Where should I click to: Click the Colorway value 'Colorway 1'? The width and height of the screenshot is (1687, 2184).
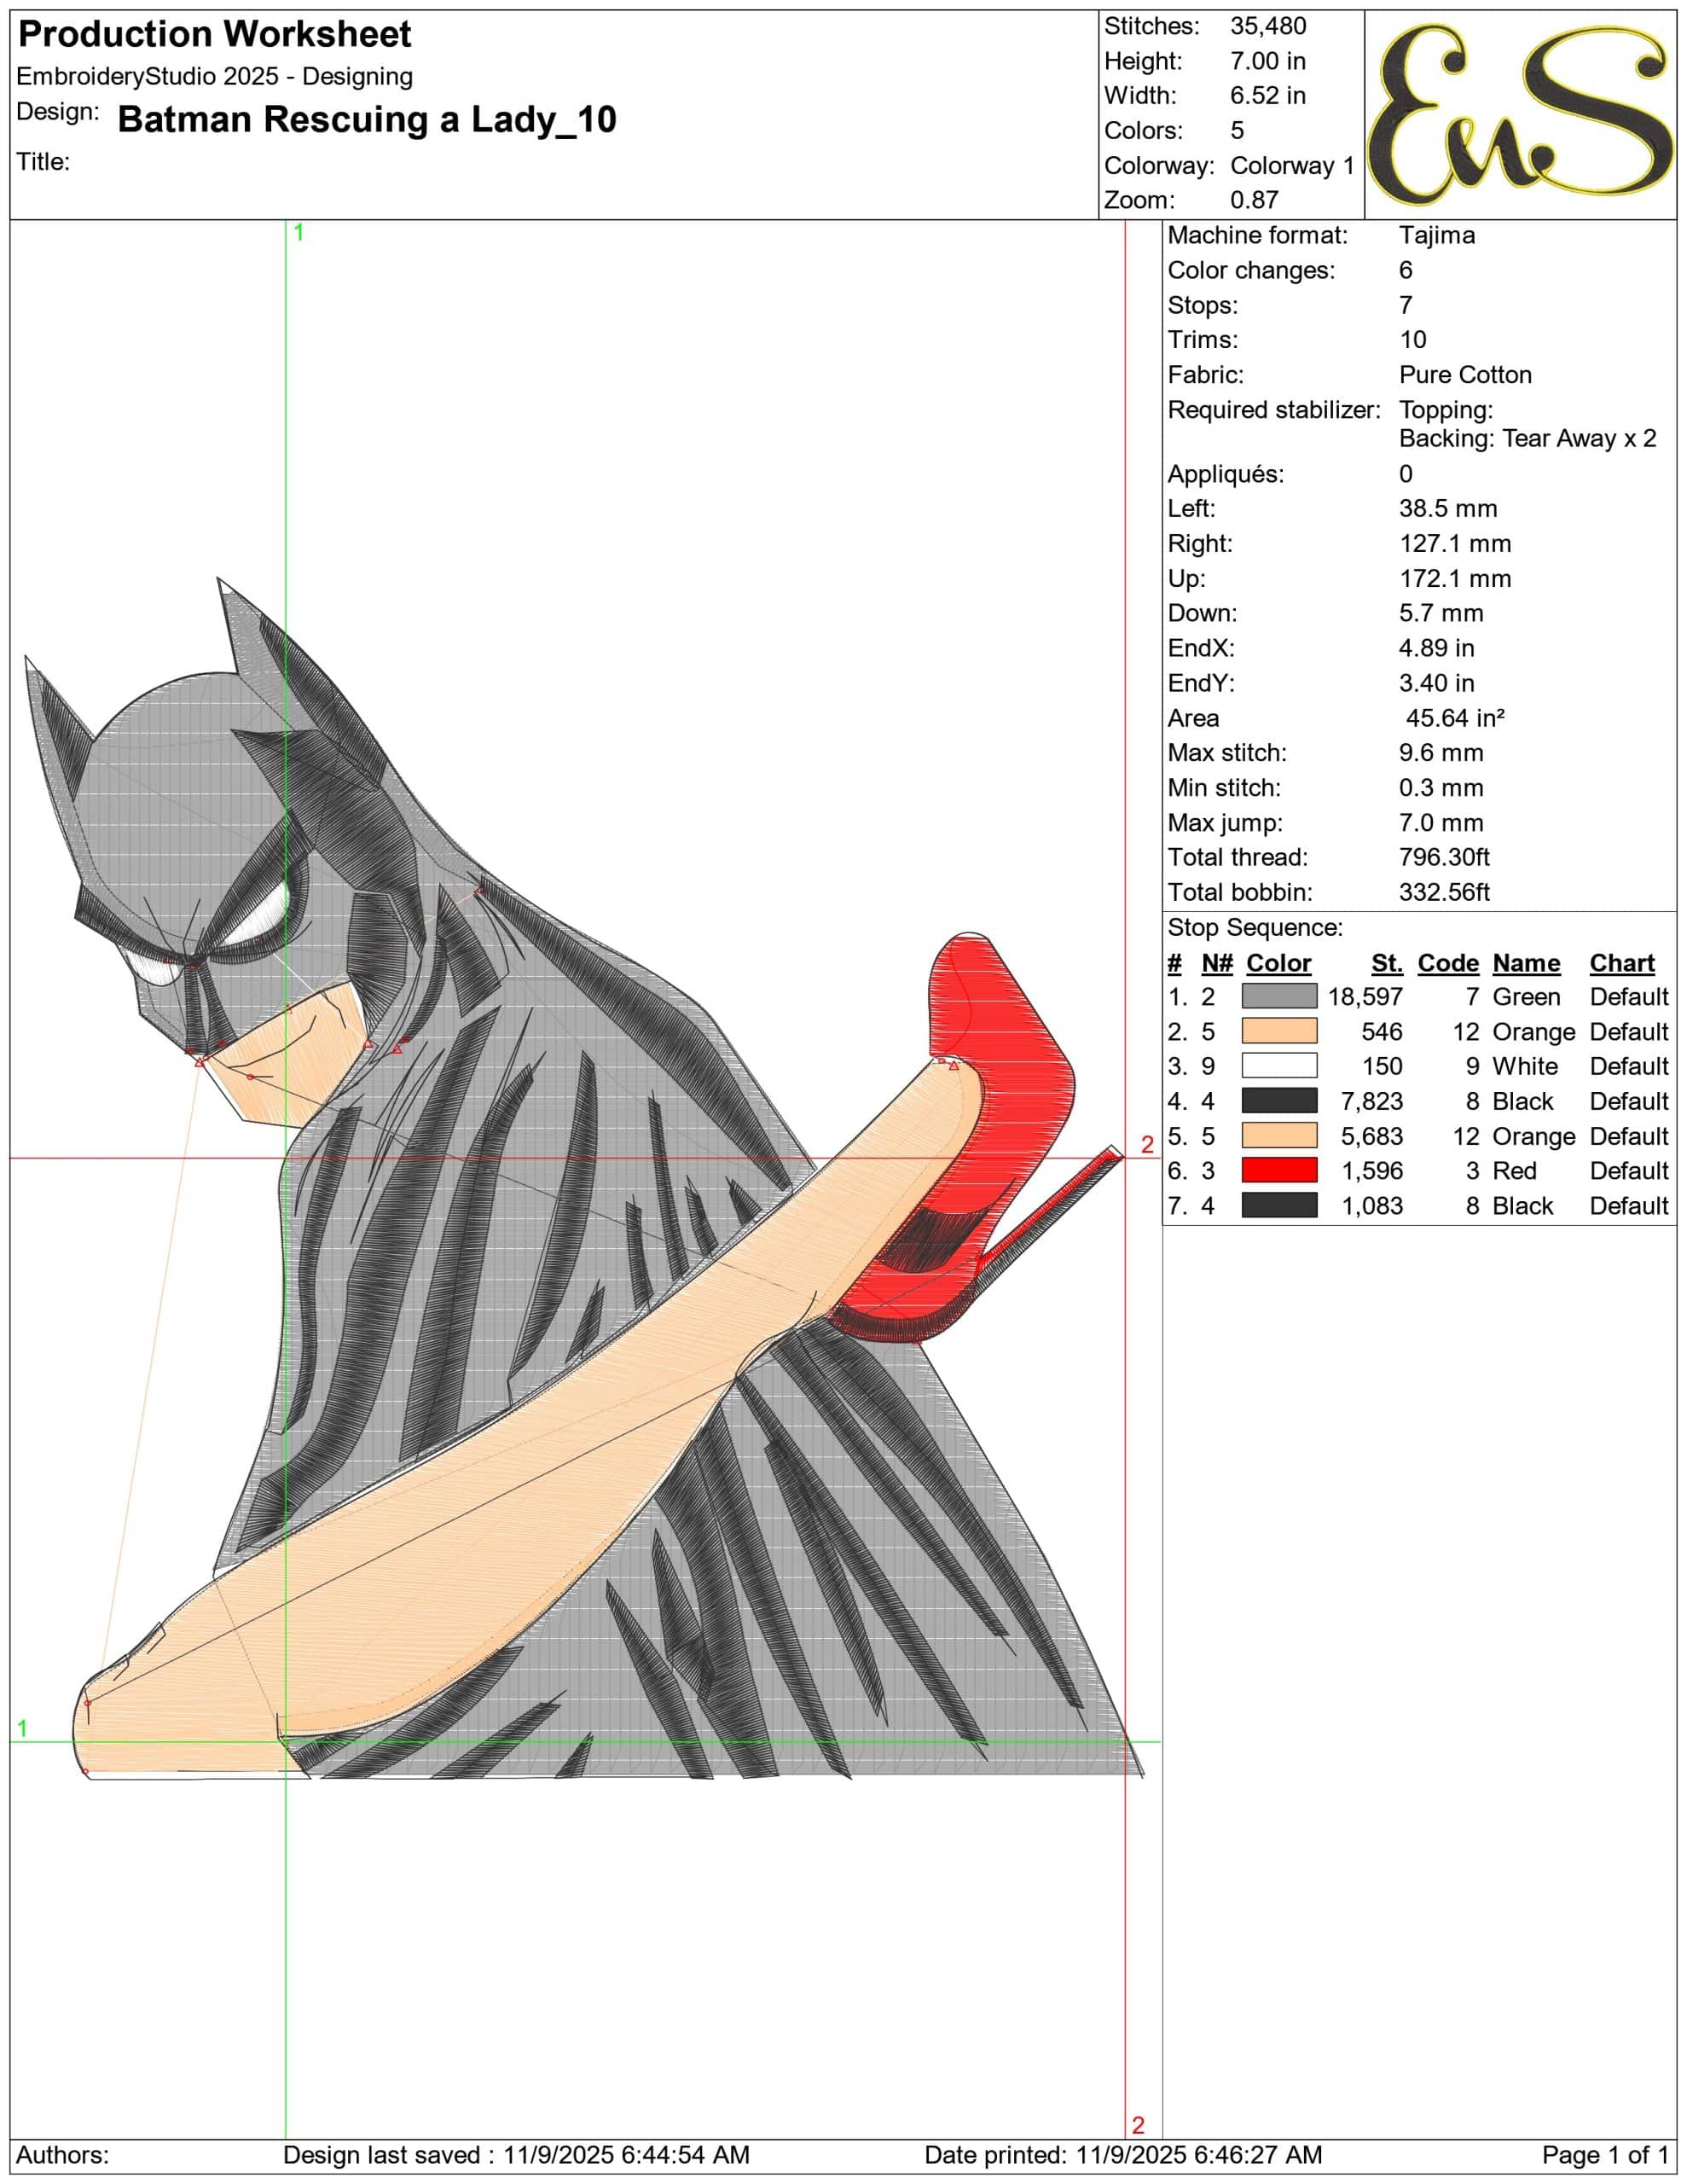pos(1292,166)
